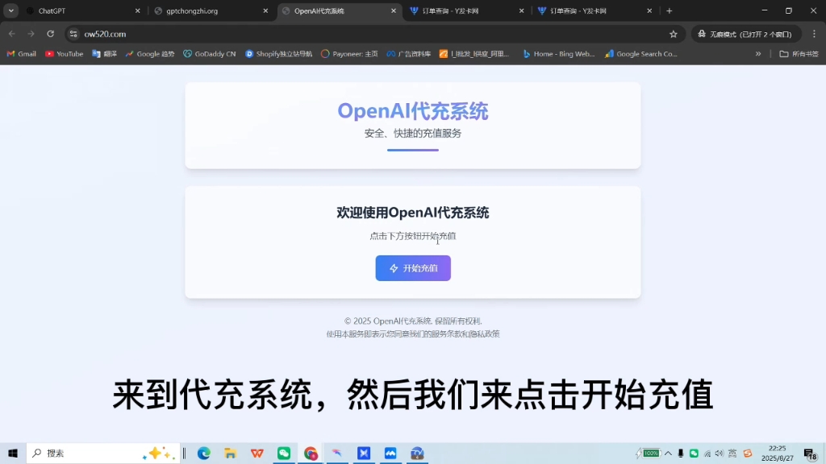Open the Gmail bookmark
826x464 pixels.
coord(22,54)
